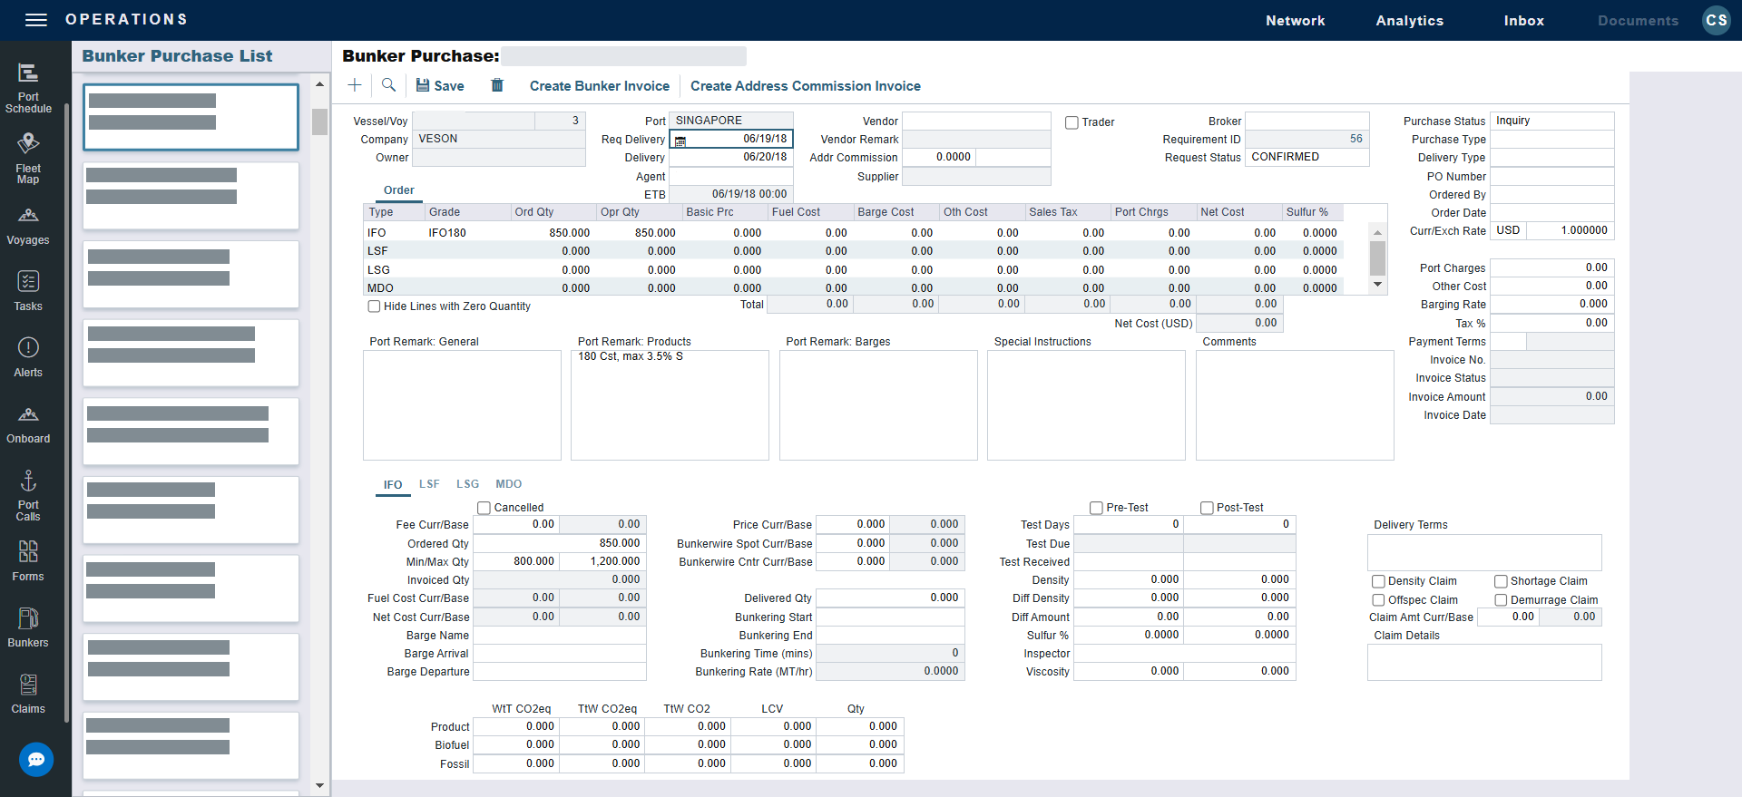
Task: Check the Shortage Claim box
Action: (x=1501, y=581)
